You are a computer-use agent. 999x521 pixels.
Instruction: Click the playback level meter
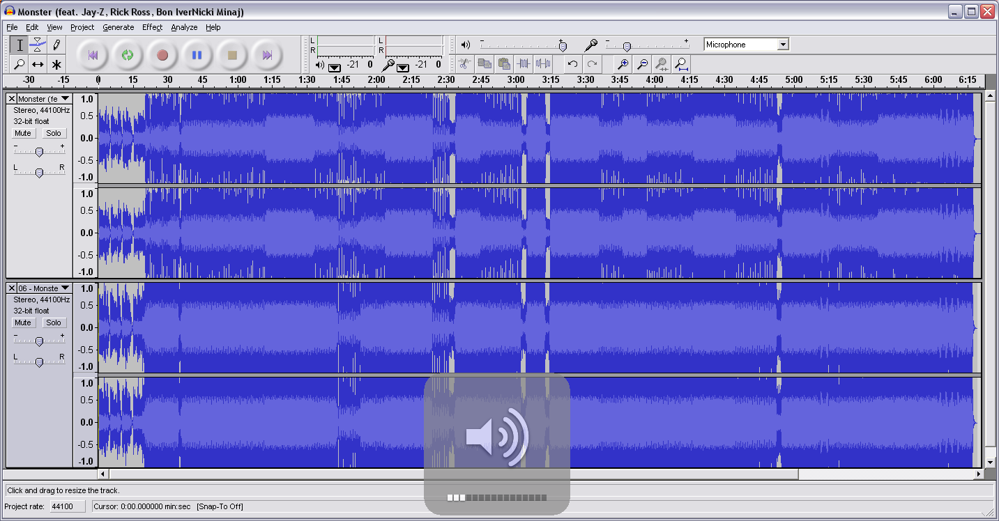click(346, 46)
